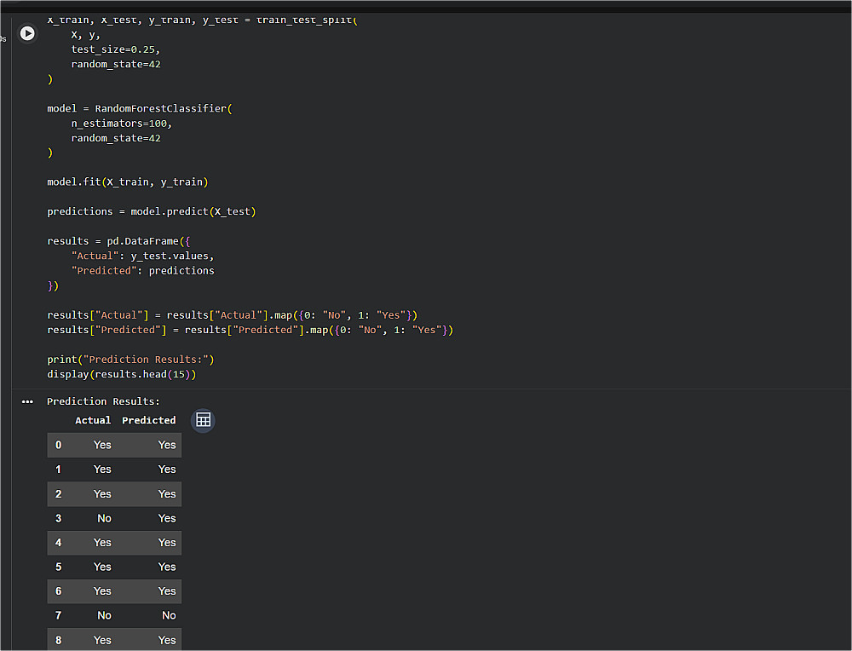Click the predictions = model.predict line
The height and width of the screenshot is (651, 852).
click(152, 211)
